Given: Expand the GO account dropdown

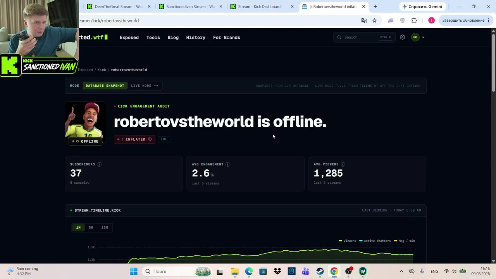Looking at the screenshot, I should [418, 37].
